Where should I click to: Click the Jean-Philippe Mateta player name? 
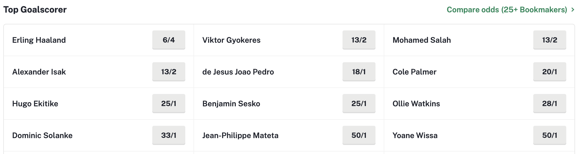[241, 135]
